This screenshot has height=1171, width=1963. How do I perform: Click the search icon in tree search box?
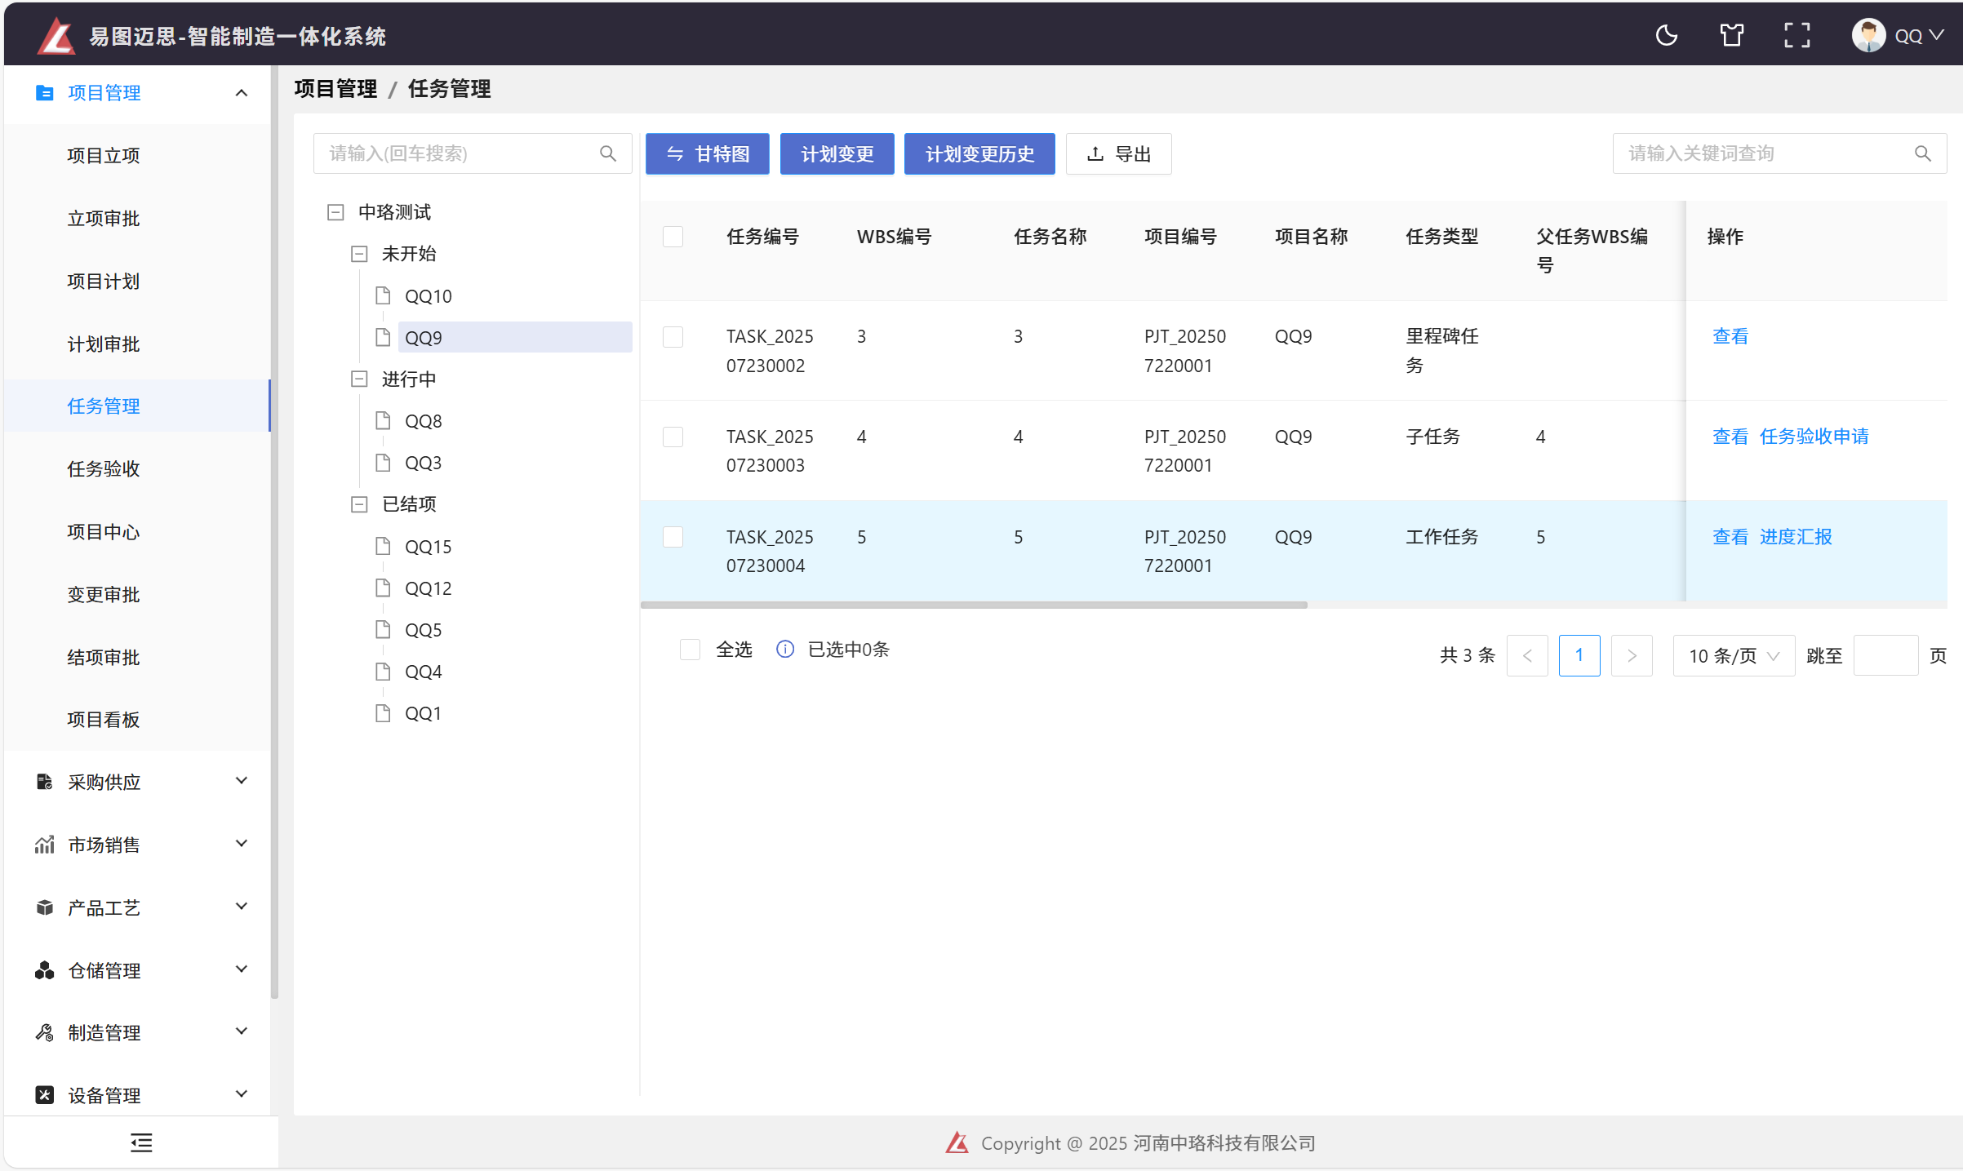click(x=608, y=153)
